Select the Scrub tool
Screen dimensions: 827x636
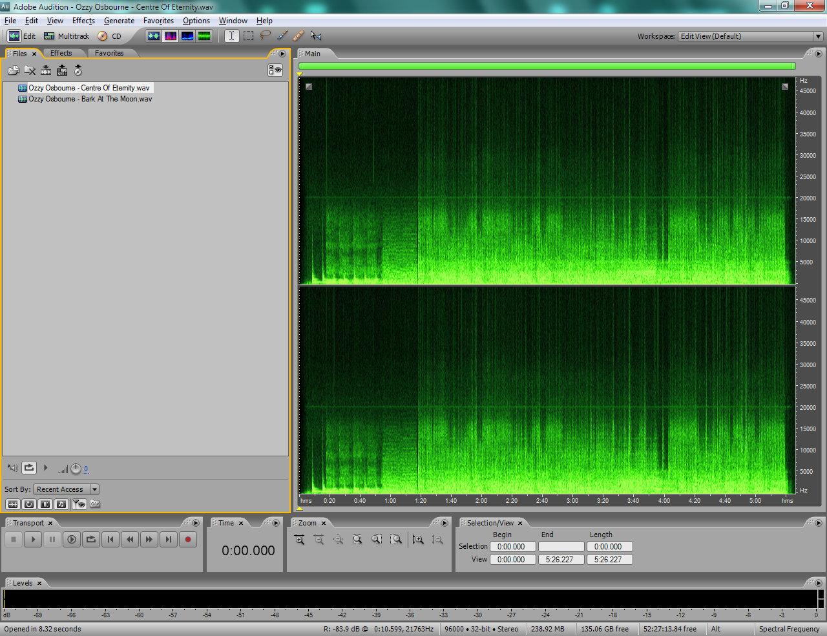[316, 36]
